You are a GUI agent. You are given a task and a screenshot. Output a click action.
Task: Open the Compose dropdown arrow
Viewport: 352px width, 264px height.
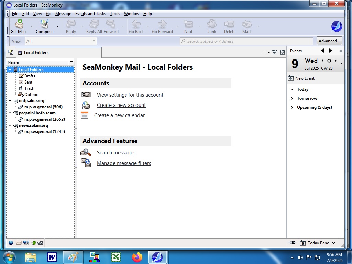tap(57, 26)
